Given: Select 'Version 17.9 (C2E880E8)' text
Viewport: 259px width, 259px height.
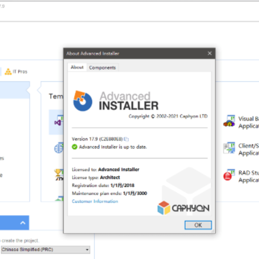Looking at the screenshot, I should (97, 139).
